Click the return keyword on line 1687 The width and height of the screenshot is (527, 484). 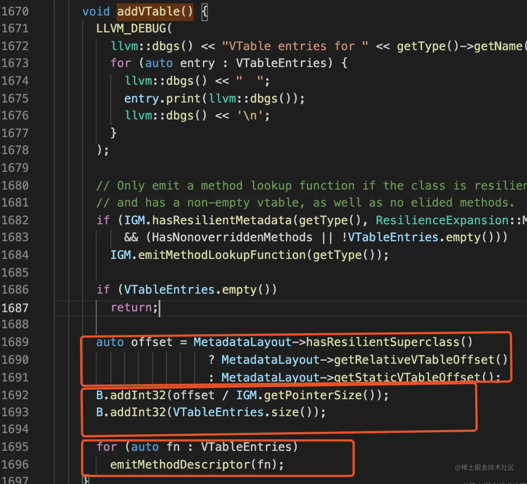131,307
